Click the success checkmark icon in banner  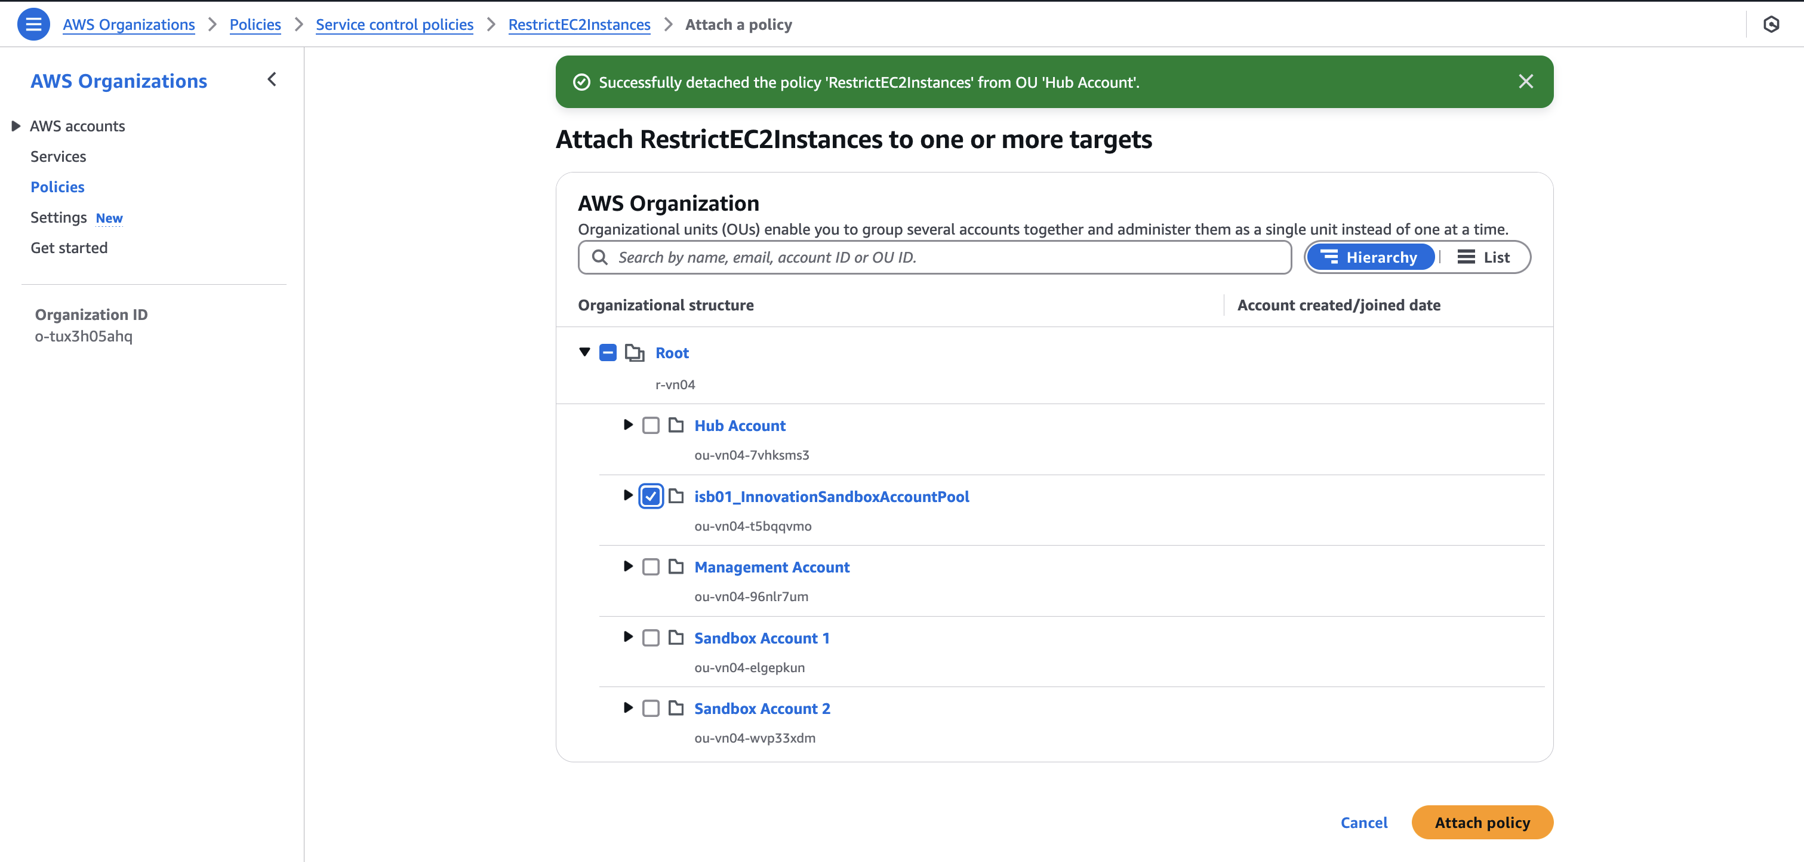click(x=581, y=82)
